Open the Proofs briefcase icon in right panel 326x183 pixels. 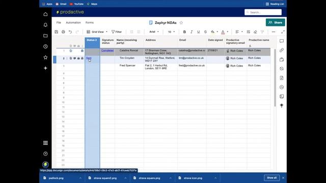point(282,59)
